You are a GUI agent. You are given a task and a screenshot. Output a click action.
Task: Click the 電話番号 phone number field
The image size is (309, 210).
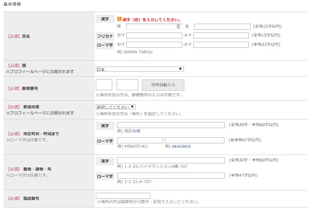(x=123, y=196)
